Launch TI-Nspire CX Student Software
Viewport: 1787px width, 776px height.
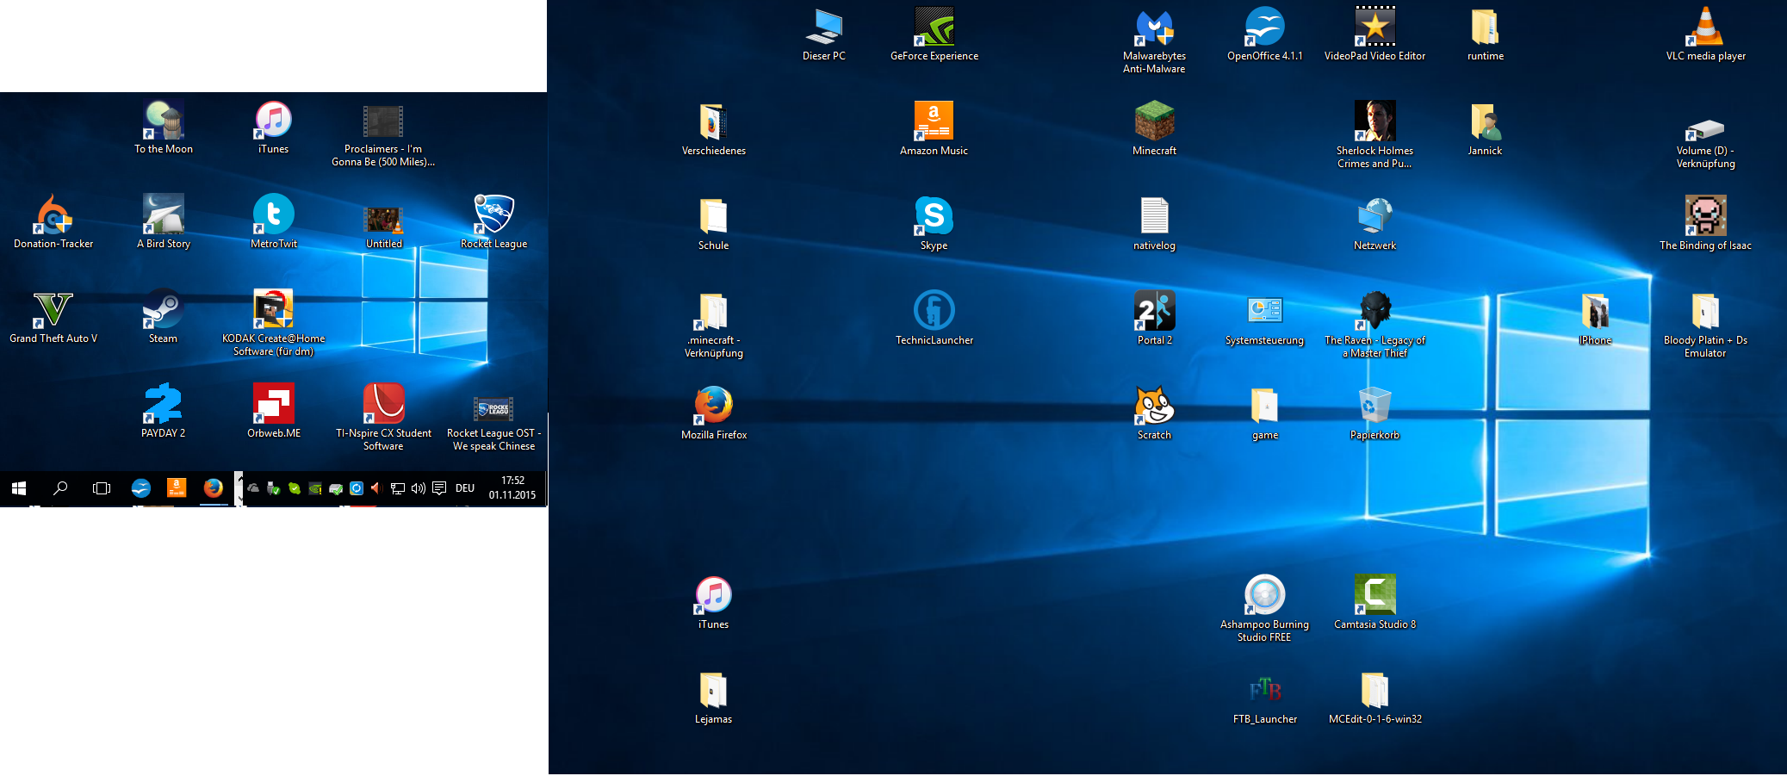[x=383, y=419]
